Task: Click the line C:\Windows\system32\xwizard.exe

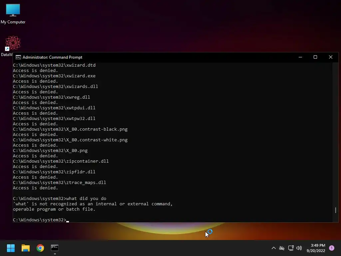Action: pos(54,76)
